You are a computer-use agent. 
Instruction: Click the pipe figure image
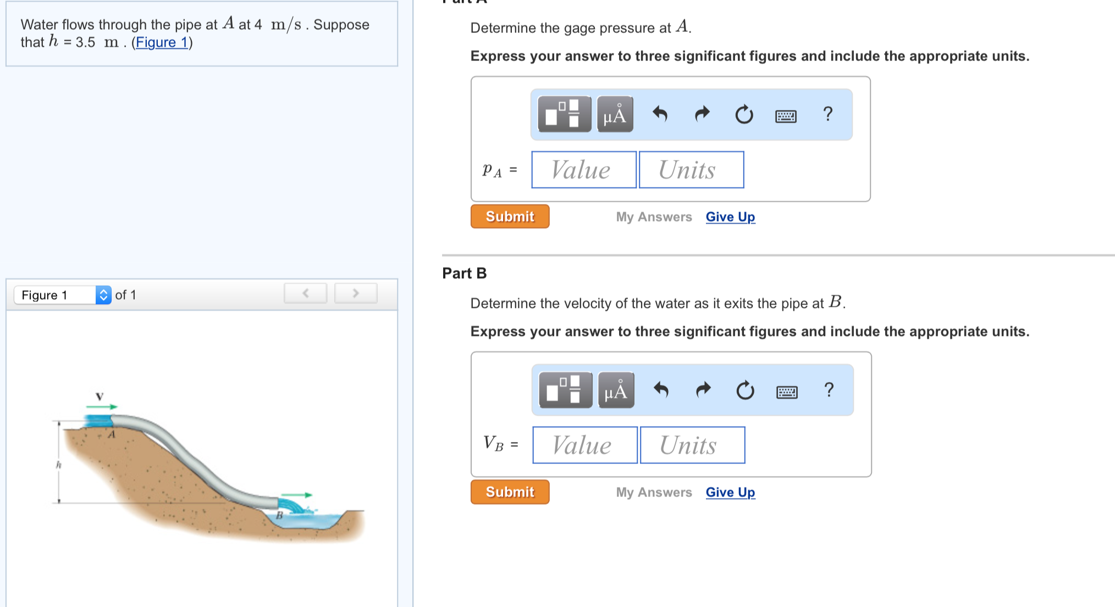209,467
